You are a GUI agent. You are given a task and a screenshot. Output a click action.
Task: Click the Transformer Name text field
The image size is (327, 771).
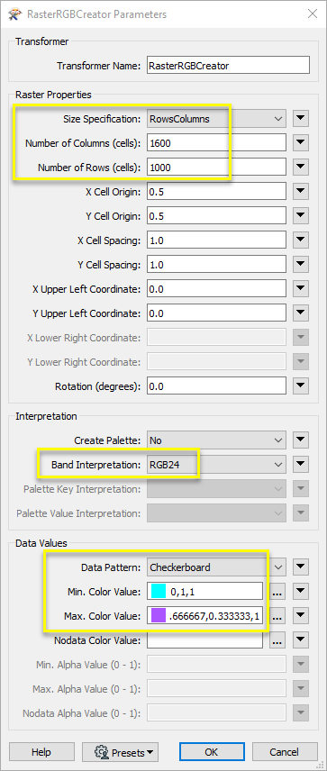coord(228,66)
